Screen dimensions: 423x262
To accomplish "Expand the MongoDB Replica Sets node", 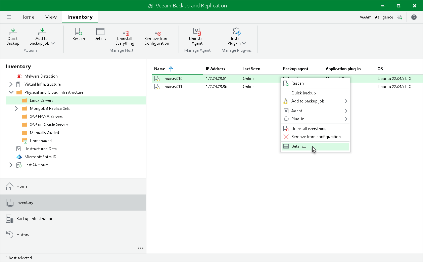I will coord(16,108).
